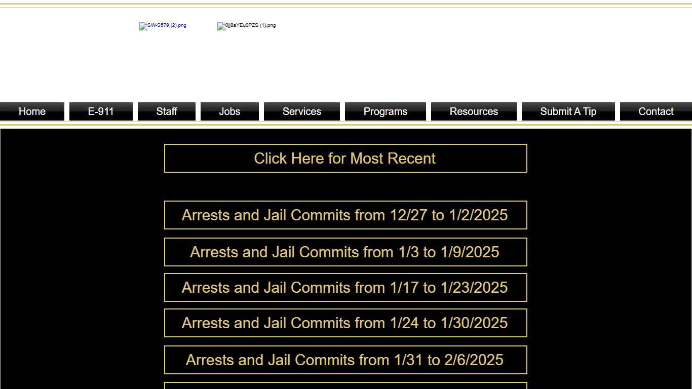This screenshot has height=389, width=692.
Task: Open arrests report from 1/3 to 1/9/2025
Action: tap(345, 252)
